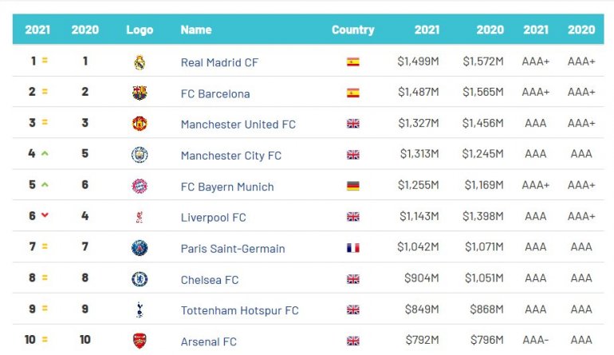Viewport: 614px width, 355px height.
Task: Click the Paris Saint-Germain crest logo
Action: point(140,248)
